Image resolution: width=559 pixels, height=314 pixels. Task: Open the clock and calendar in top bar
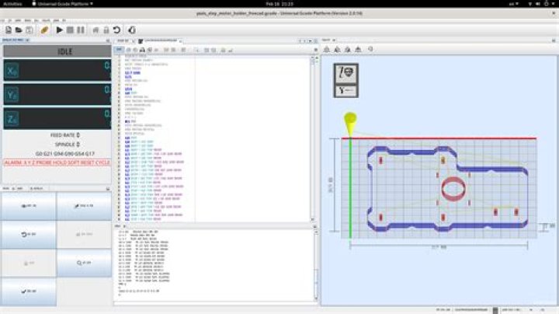click(x=279, y=4)
